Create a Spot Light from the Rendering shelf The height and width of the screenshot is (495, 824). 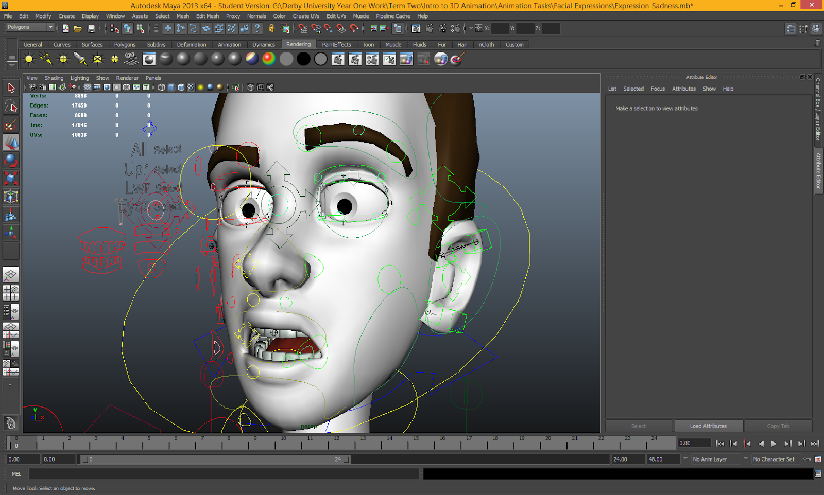(80, 59)
